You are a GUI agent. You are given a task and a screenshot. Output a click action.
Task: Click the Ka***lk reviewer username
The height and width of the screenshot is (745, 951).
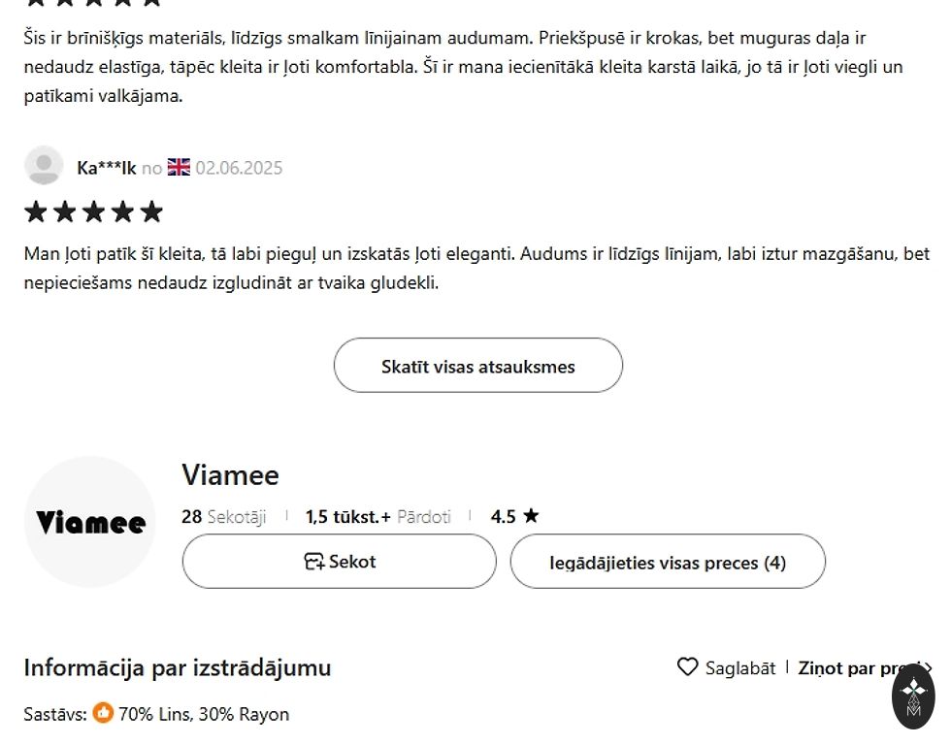[107, 168]
